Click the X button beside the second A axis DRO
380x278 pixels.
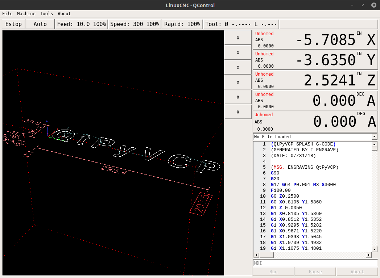point(238,112)
